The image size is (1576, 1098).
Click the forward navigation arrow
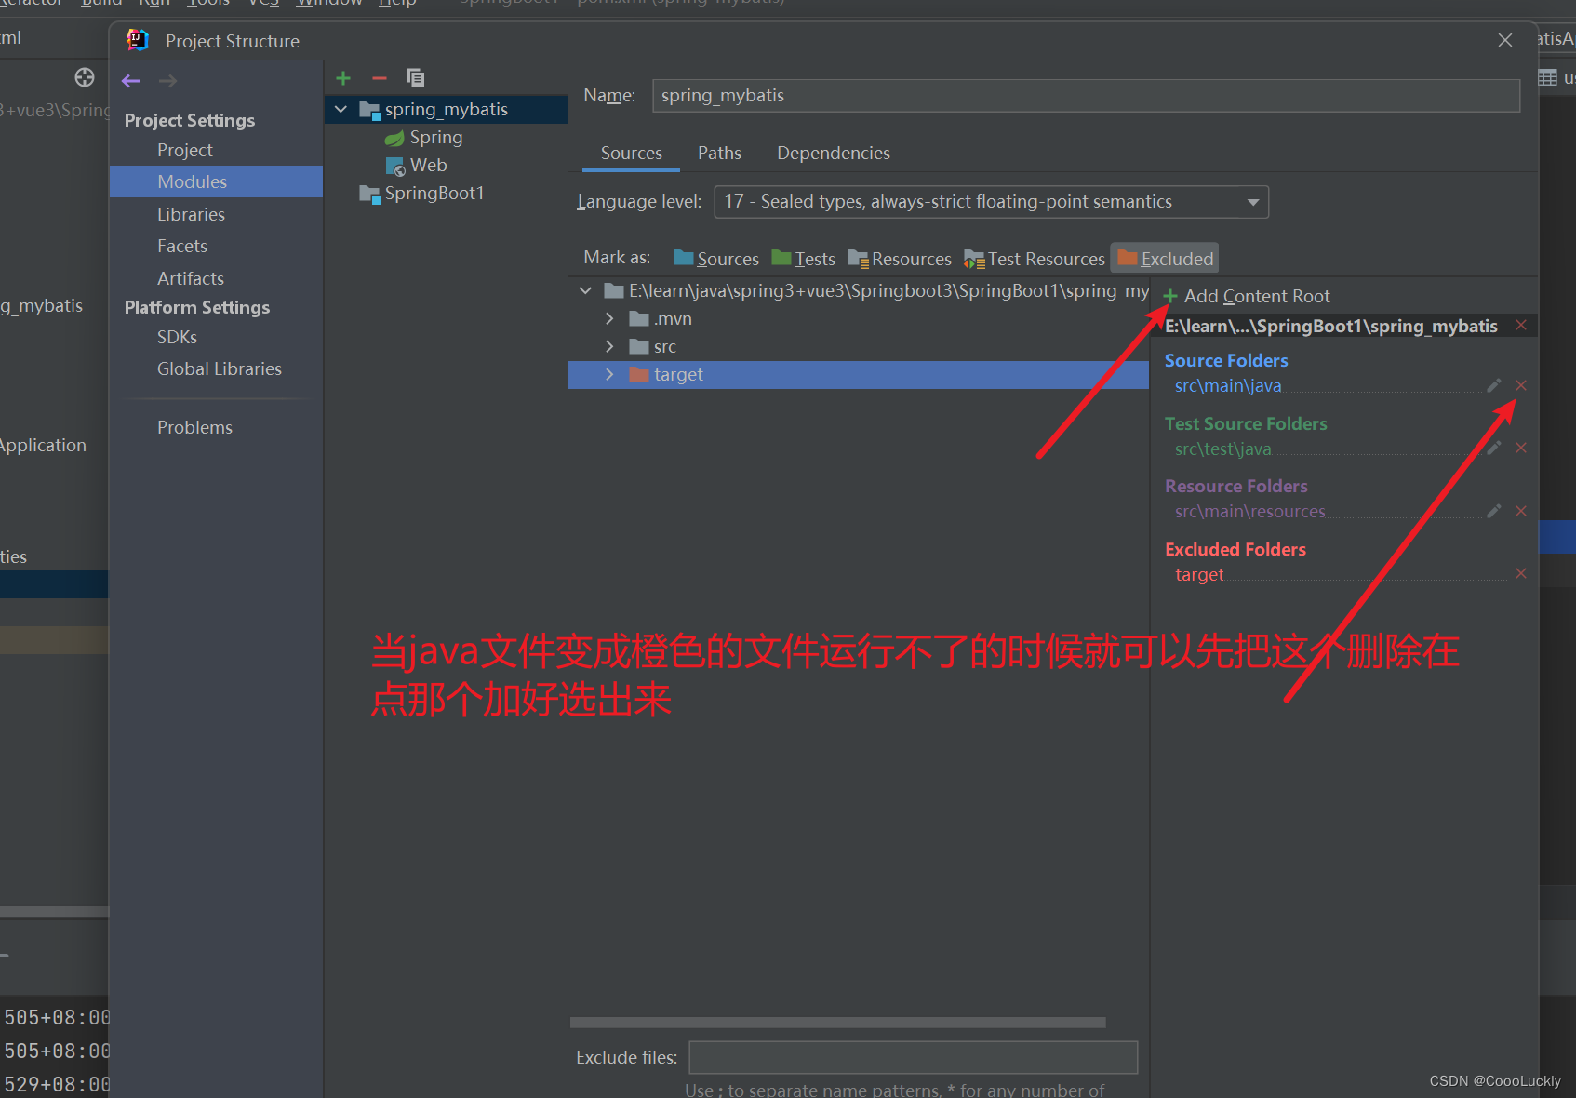(167, 81)
